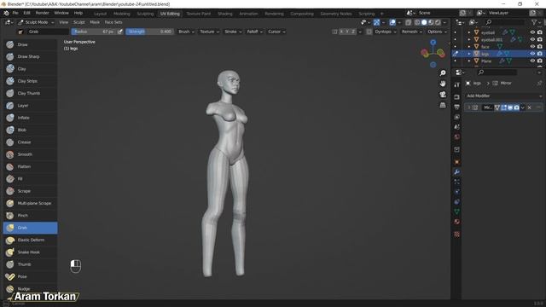Select the Clay brush
Viewport: 546px width, 307px height.
(x=30, y=69)
